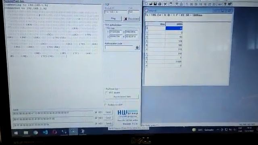Click the Print icon in Modbus Poll
The image size is (258, 145).
pos(160,4)
